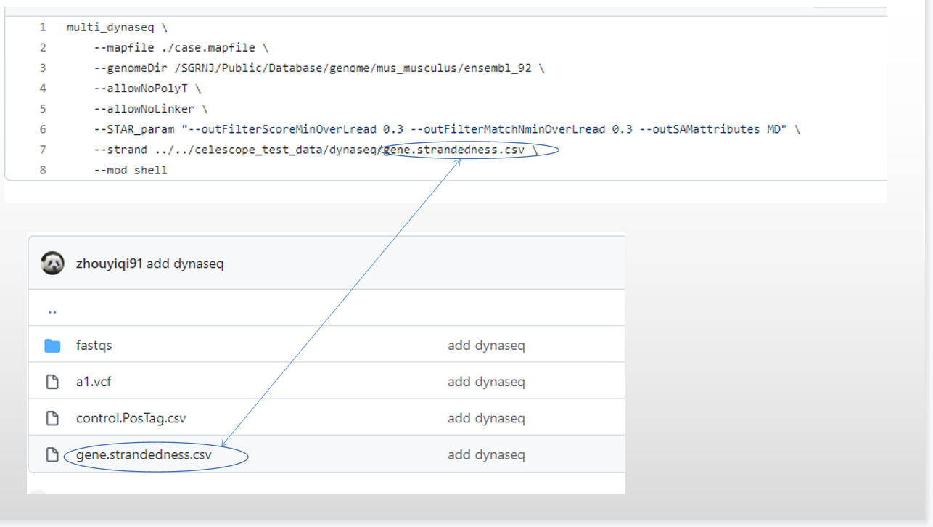Click the file icon next to control.PosTag.csv
The height and width of the screenshot is (527, 933).
(x=52, y=417)
